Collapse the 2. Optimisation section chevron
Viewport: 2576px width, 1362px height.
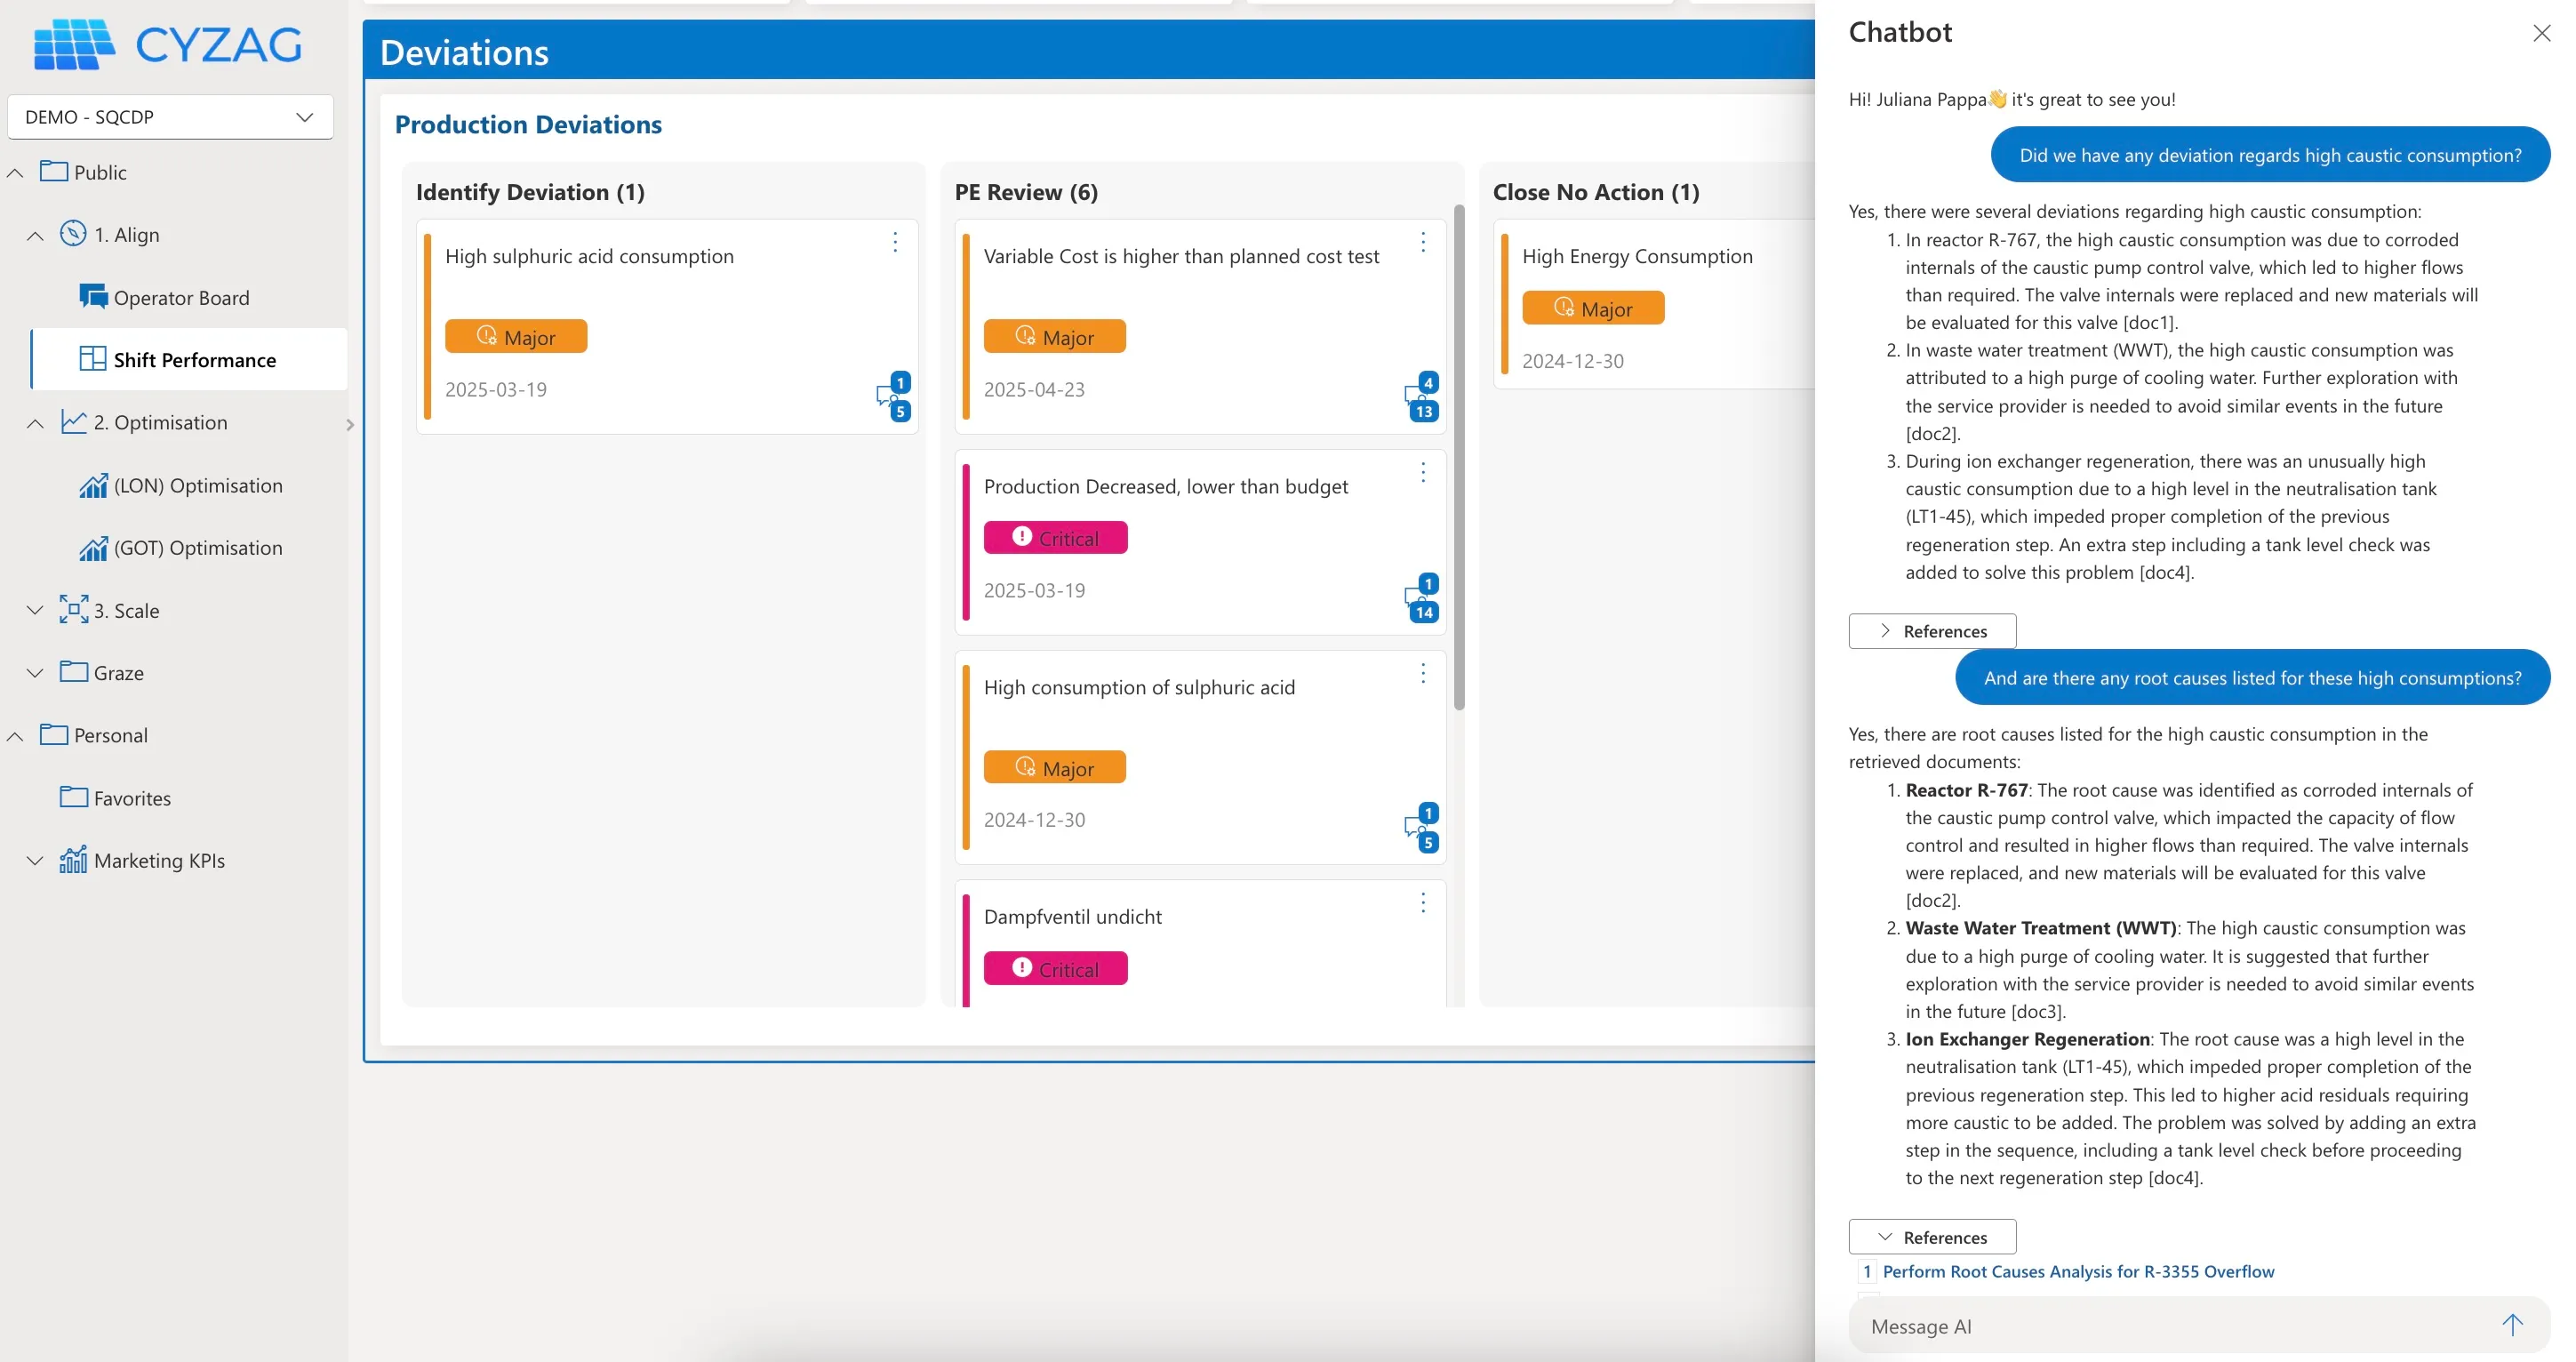tap(35, 423)
